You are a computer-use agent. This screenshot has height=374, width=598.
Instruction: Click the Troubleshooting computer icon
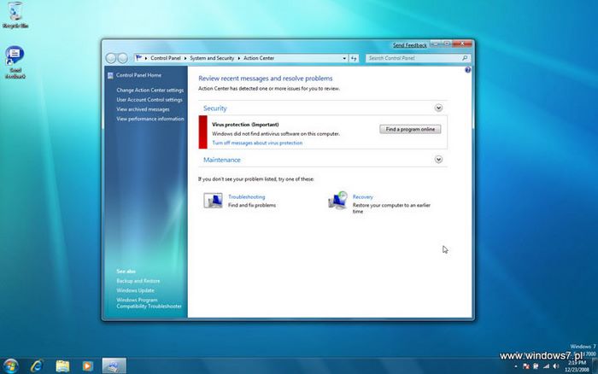click(213, 200)
